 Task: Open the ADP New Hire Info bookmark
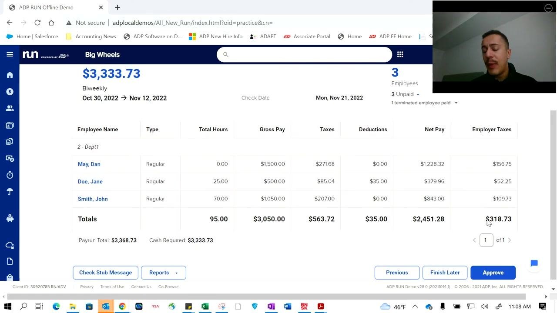[216, 37]
